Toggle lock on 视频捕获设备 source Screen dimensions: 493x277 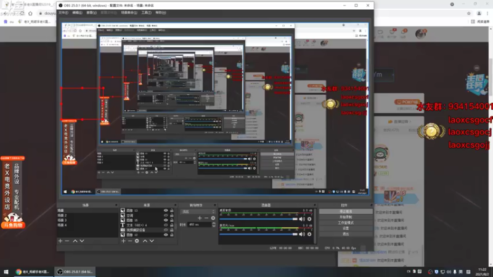point(172,230)
